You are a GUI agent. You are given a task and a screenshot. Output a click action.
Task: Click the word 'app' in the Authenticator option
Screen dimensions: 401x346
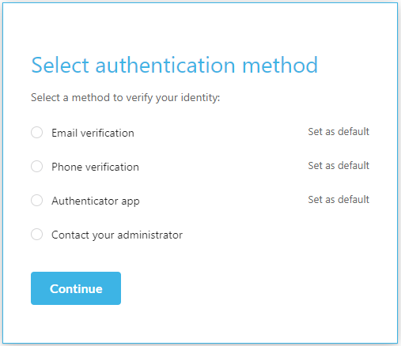pyautogui.click(x=131, y=201)
